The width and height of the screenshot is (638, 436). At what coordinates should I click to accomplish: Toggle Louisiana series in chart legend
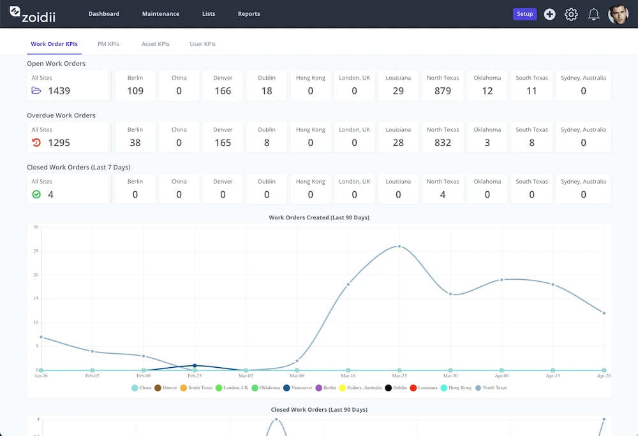[424, 388]
